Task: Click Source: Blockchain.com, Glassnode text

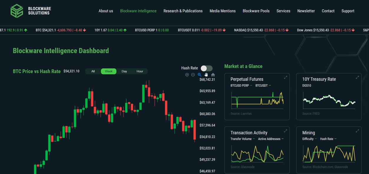Action: coord(325,167)
